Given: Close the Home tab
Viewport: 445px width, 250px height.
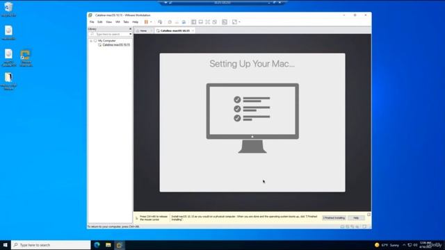Looking at the screenshot, I should coord(152,31).
